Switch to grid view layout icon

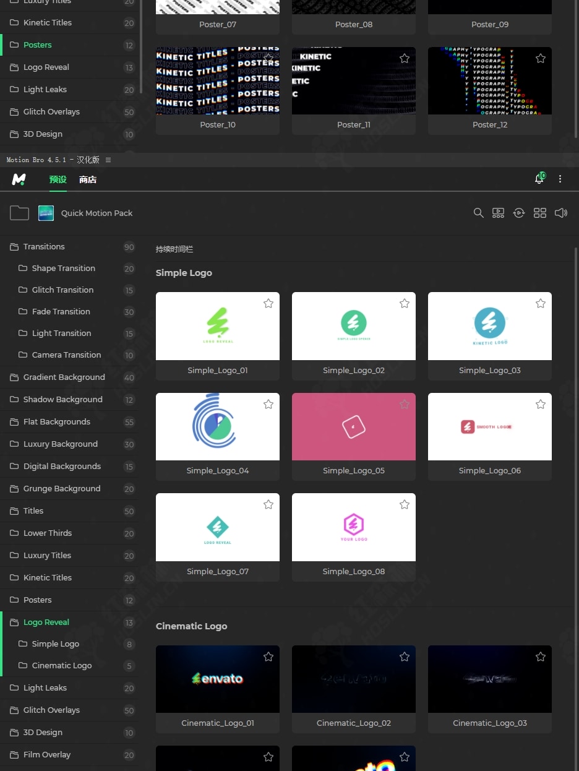tap(540, 213)
